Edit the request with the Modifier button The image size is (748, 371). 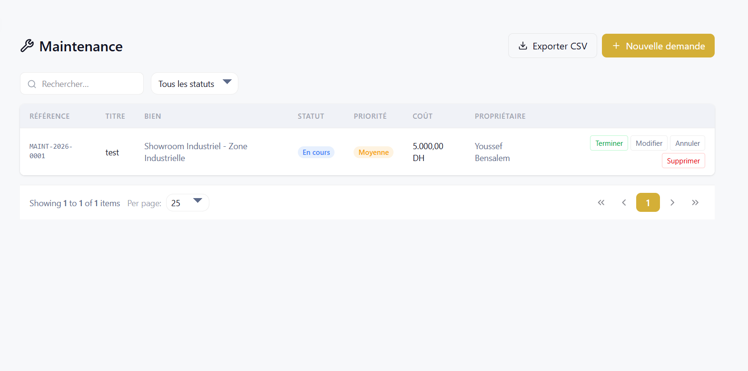[x=649, y=143]
